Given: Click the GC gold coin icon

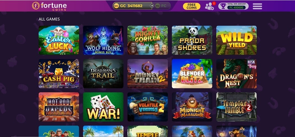Looking at the screenshot, I should click(x=116, y=6).
